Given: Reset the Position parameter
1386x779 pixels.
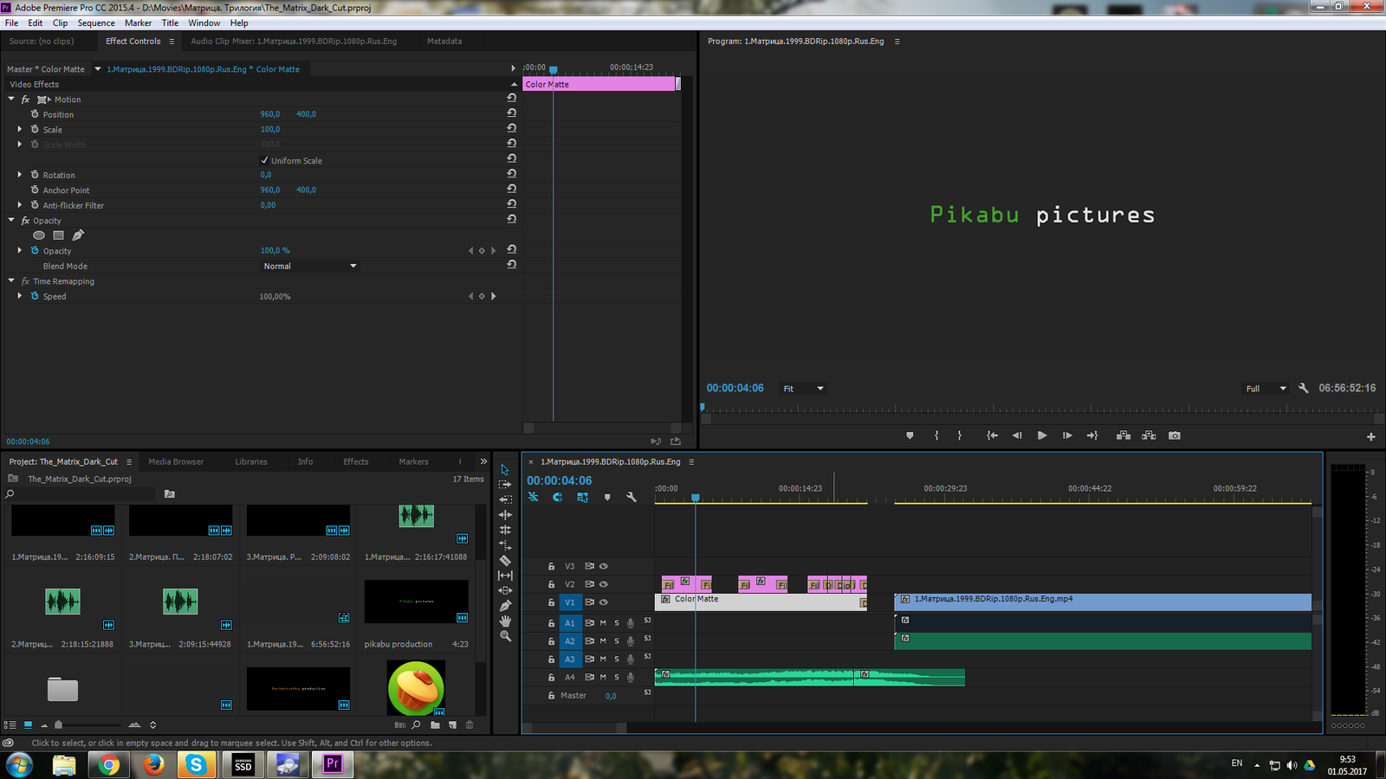Looking at the screenshot, I should (512, 113).
